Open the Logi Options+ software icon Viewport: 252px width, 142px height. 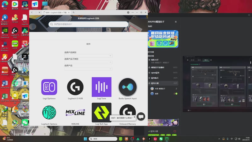pos(49,87)
